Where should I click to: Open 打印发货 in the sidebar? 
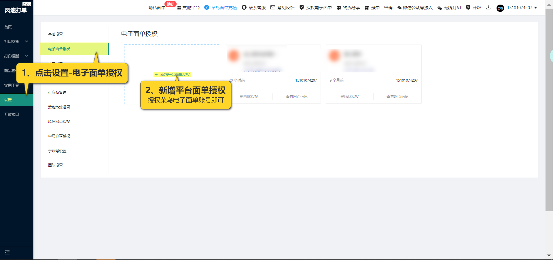point(12,41)
